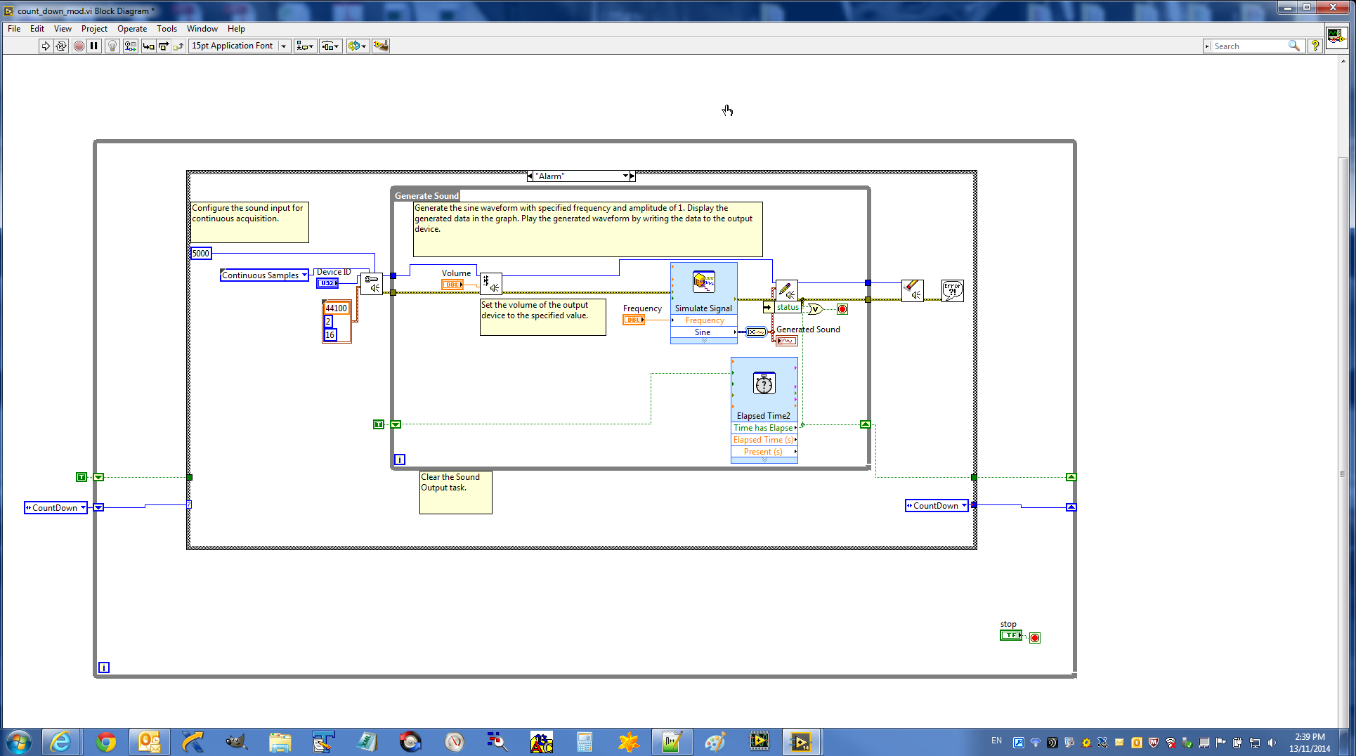1356x756 pixels.
Task: Open View menu
Action: click(63, 29)
